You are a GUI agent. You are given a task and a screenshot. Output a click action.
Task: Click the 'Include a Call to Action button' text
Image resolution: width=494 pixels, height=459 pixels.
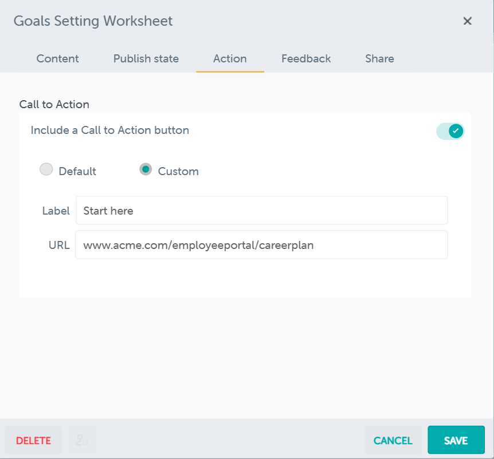[x=110, y=130]
